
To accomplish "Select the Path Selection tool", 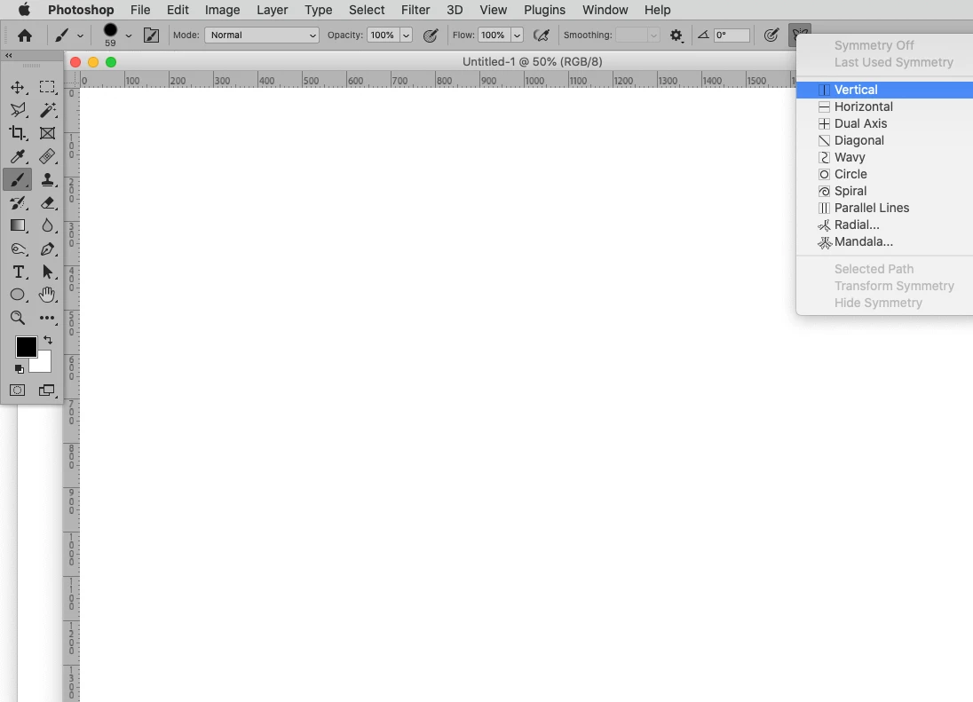I will pos(47,272).
